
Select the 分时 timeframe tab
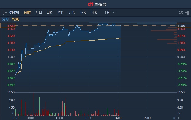[27, 13]
